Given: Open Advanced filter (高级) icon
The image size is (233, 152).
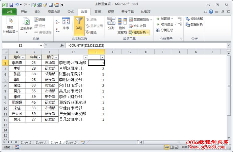Looking at the screenshot, I should (88, 32).
